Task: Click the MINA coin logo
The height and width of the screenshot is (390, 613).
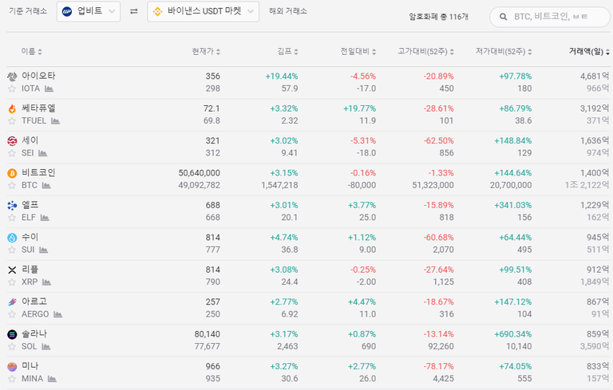Action: [x=12, y=367]
